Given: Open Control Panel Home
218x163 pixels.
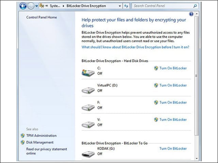Looking at the screenshot, I should pyautogui.click(x=42, y=17).
